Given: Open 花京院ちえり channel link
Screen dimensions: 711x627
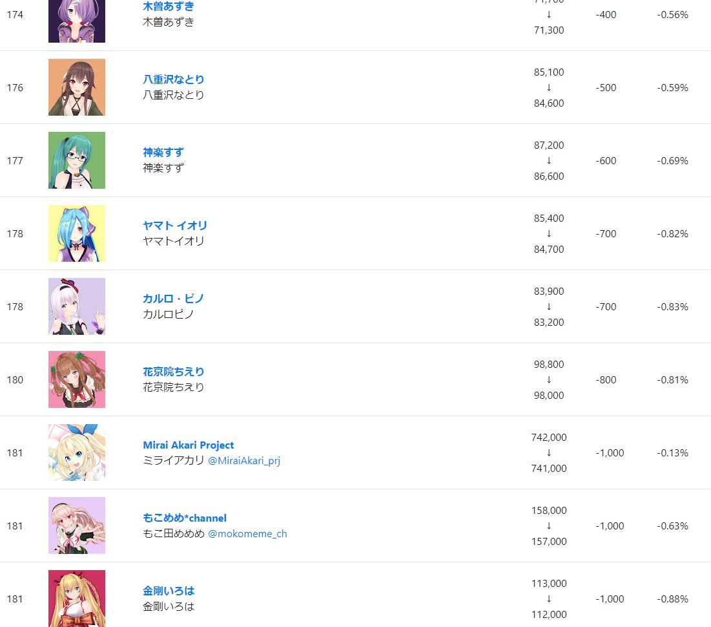Looking at the screenshot, I should click(173, 372).
